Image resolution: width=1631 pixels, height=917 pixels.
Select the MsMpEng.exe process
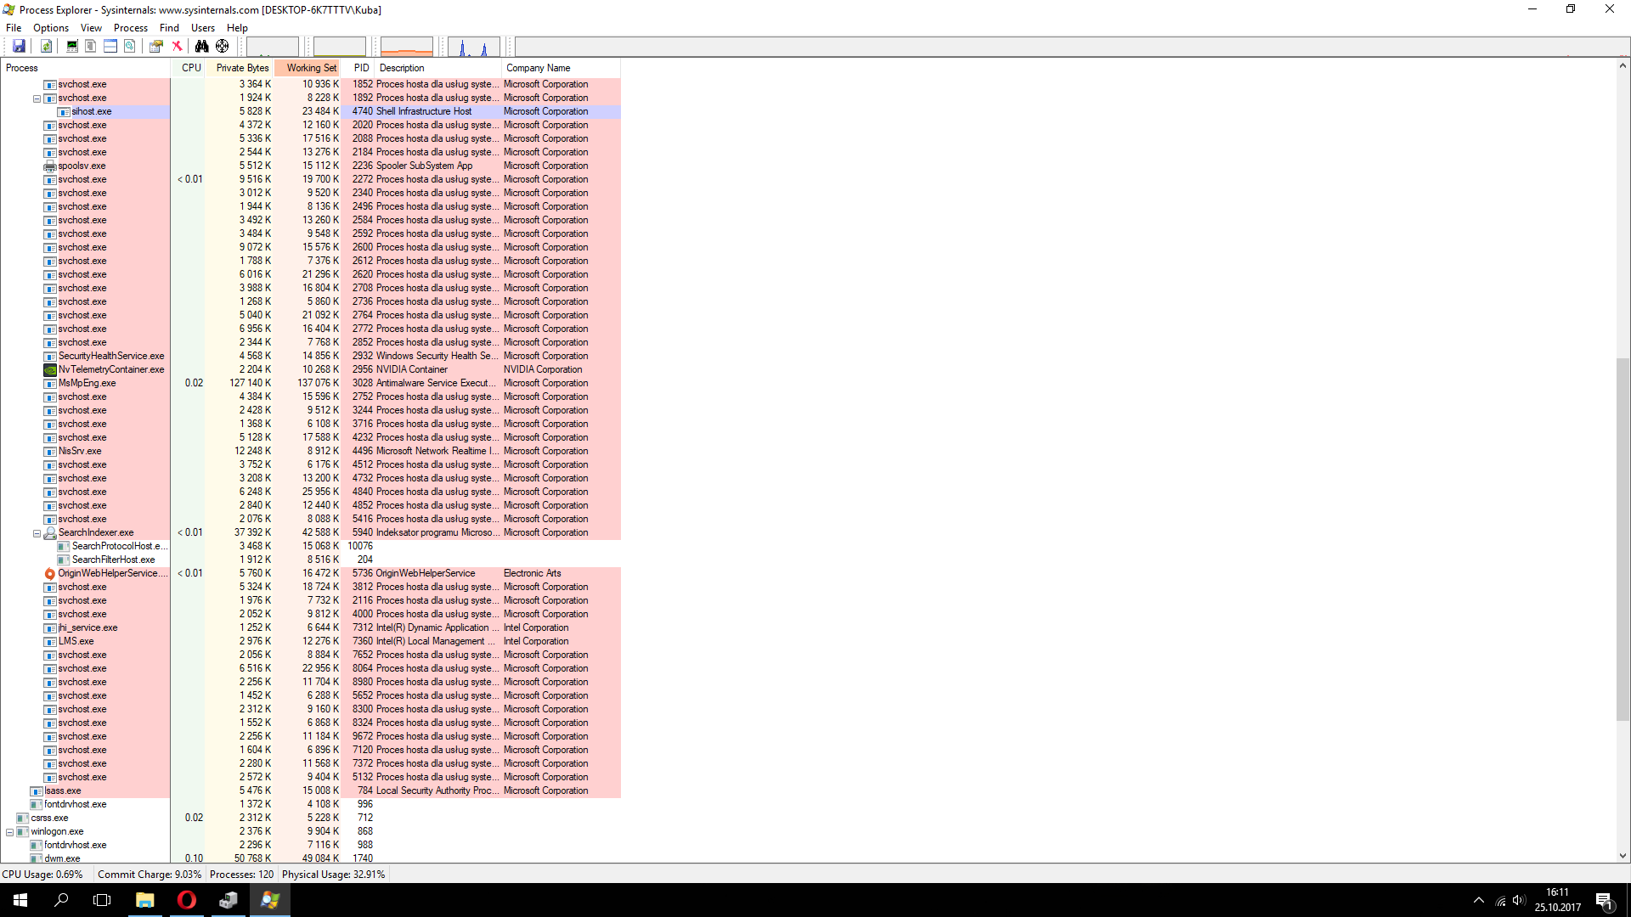point(311,383)
